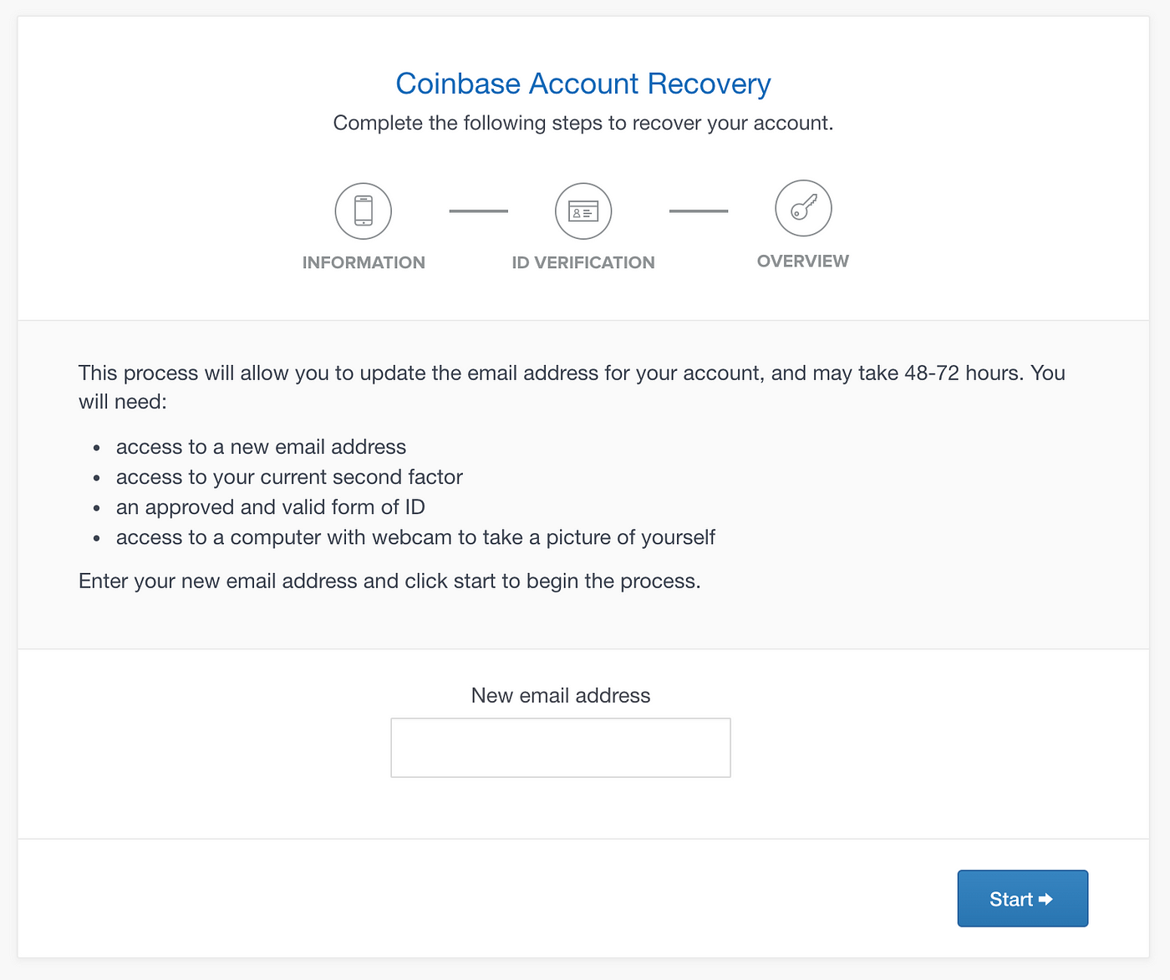Click the ID card verification icon
This screenshot has height=980, width=1170.
point(583,211)
